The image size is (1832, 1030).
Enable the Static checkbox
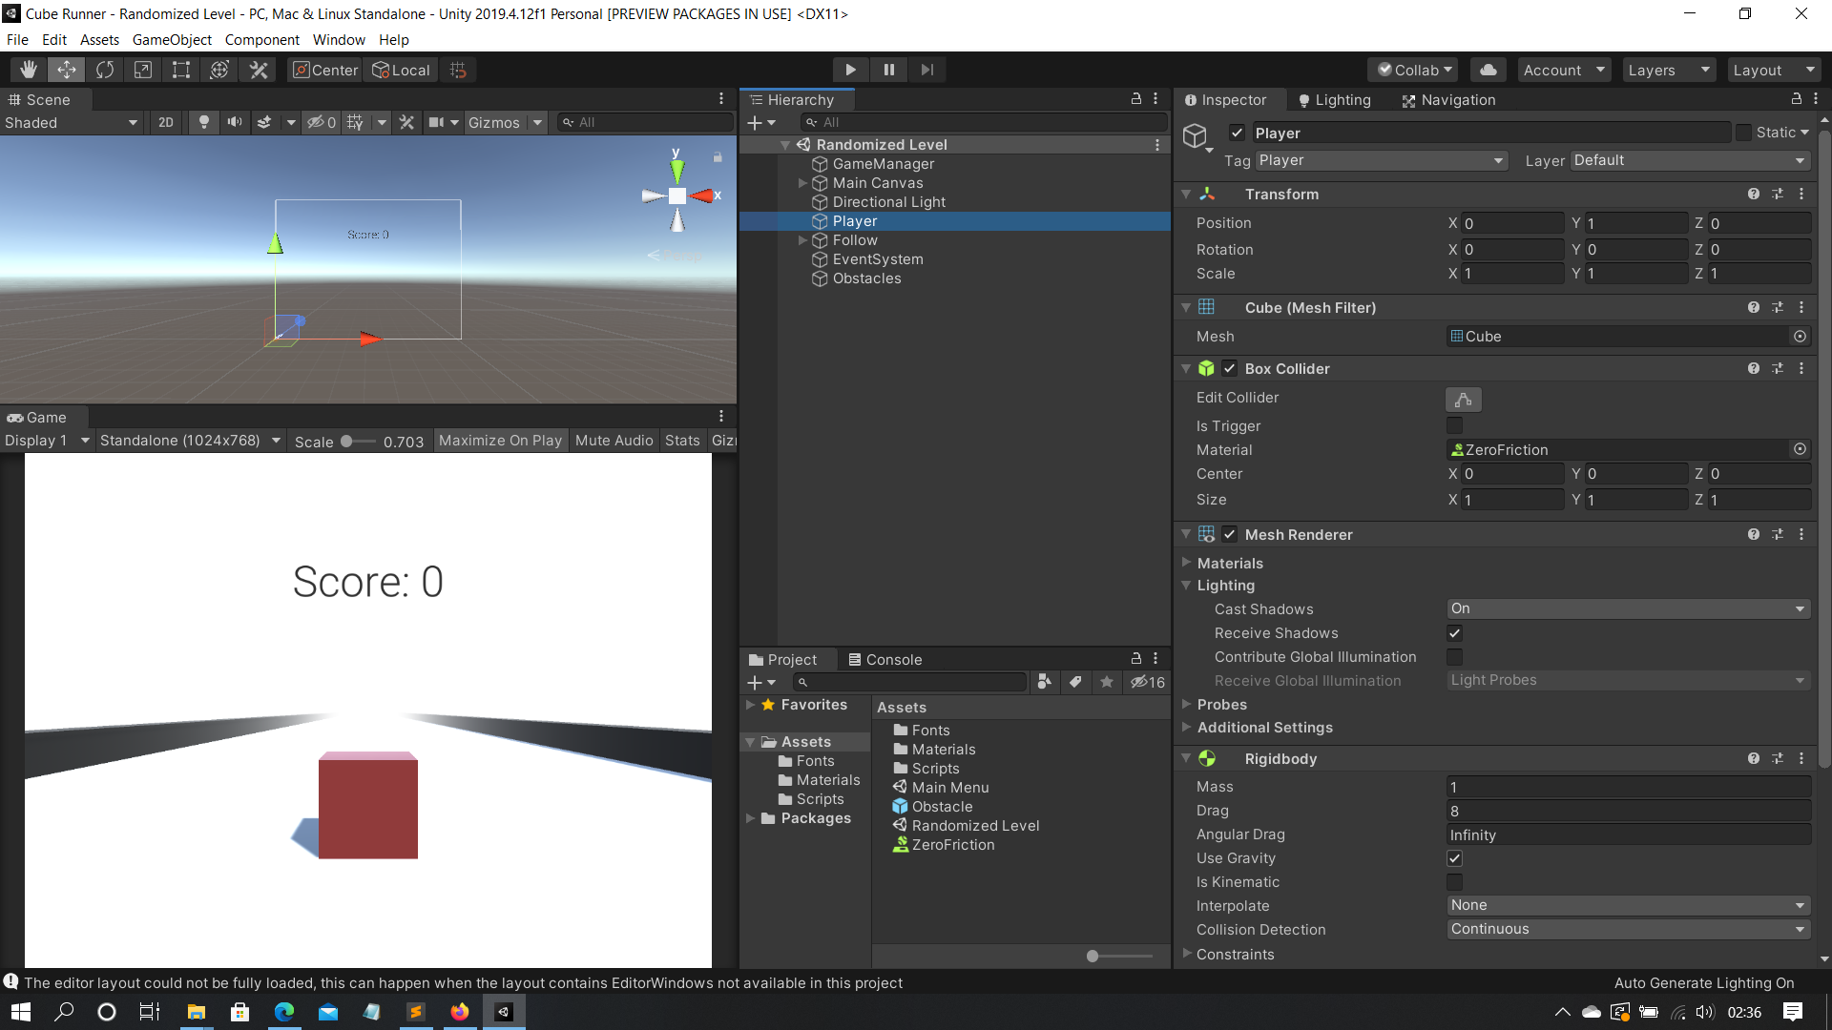click(x=1743, y=133)
